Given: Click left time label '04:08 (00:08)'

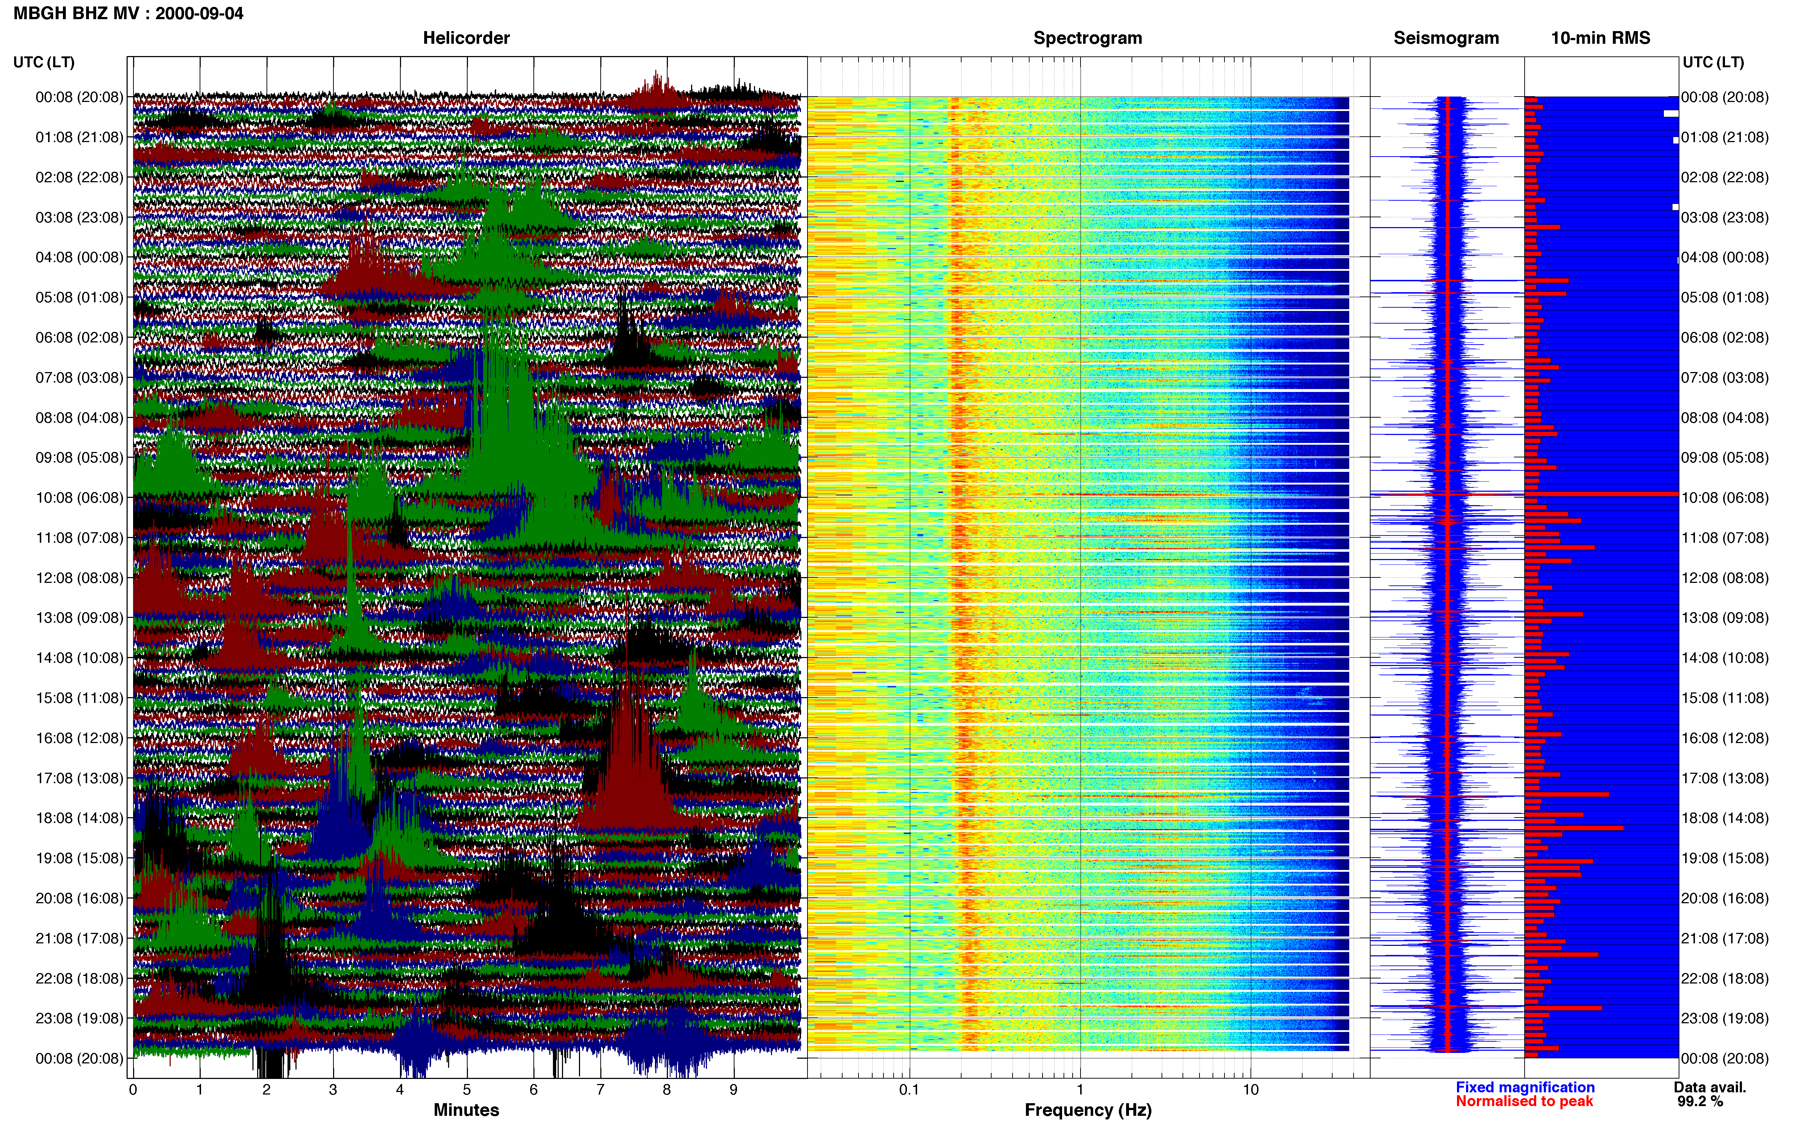Looking at the screenshot, I should (x=80, y=257).
